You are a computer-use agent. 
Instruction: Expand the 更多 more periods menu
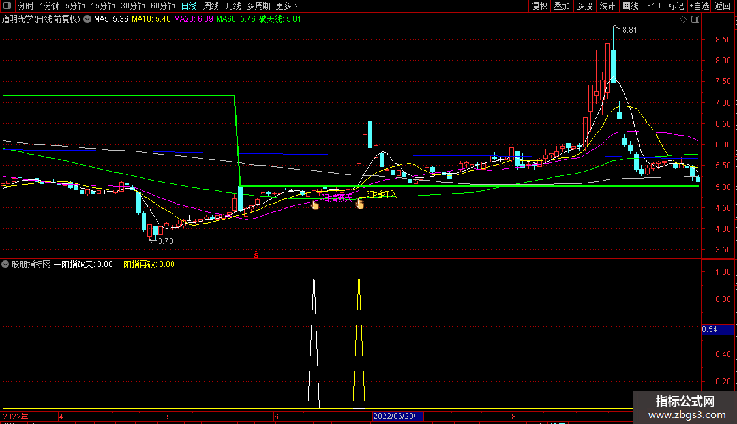pyautogui.click(x=287, y=6)
